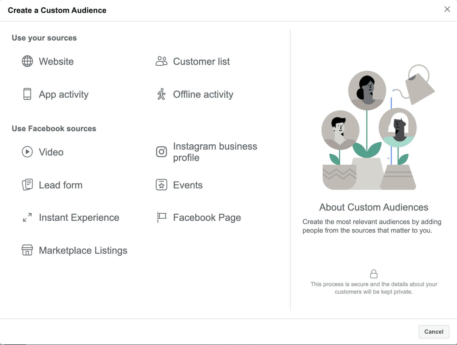Click the Instant Experience expand arrows icon
457x345 pixels.
point(27,217)
